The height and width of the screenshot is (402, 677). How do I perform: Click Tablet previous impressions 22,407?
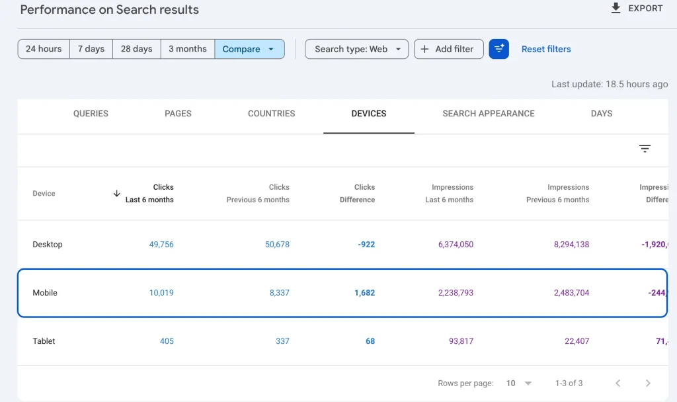[x=577, y=341]
